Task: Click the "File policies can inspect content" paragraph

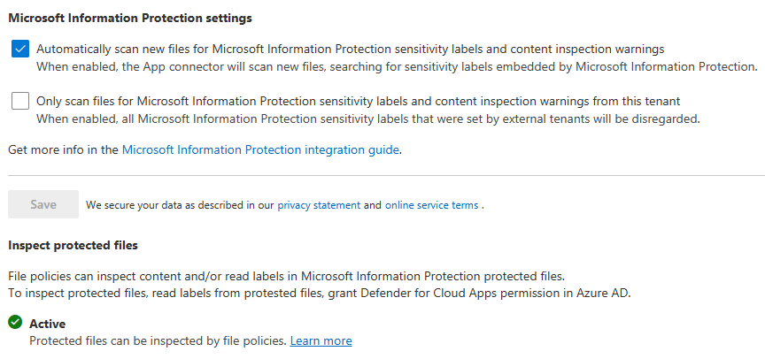Action: [x=286, y=276]
